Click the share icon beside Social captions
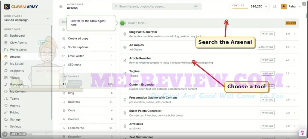Image resolution: width=308 pixels, height=139 pixels. coord(64,47)
